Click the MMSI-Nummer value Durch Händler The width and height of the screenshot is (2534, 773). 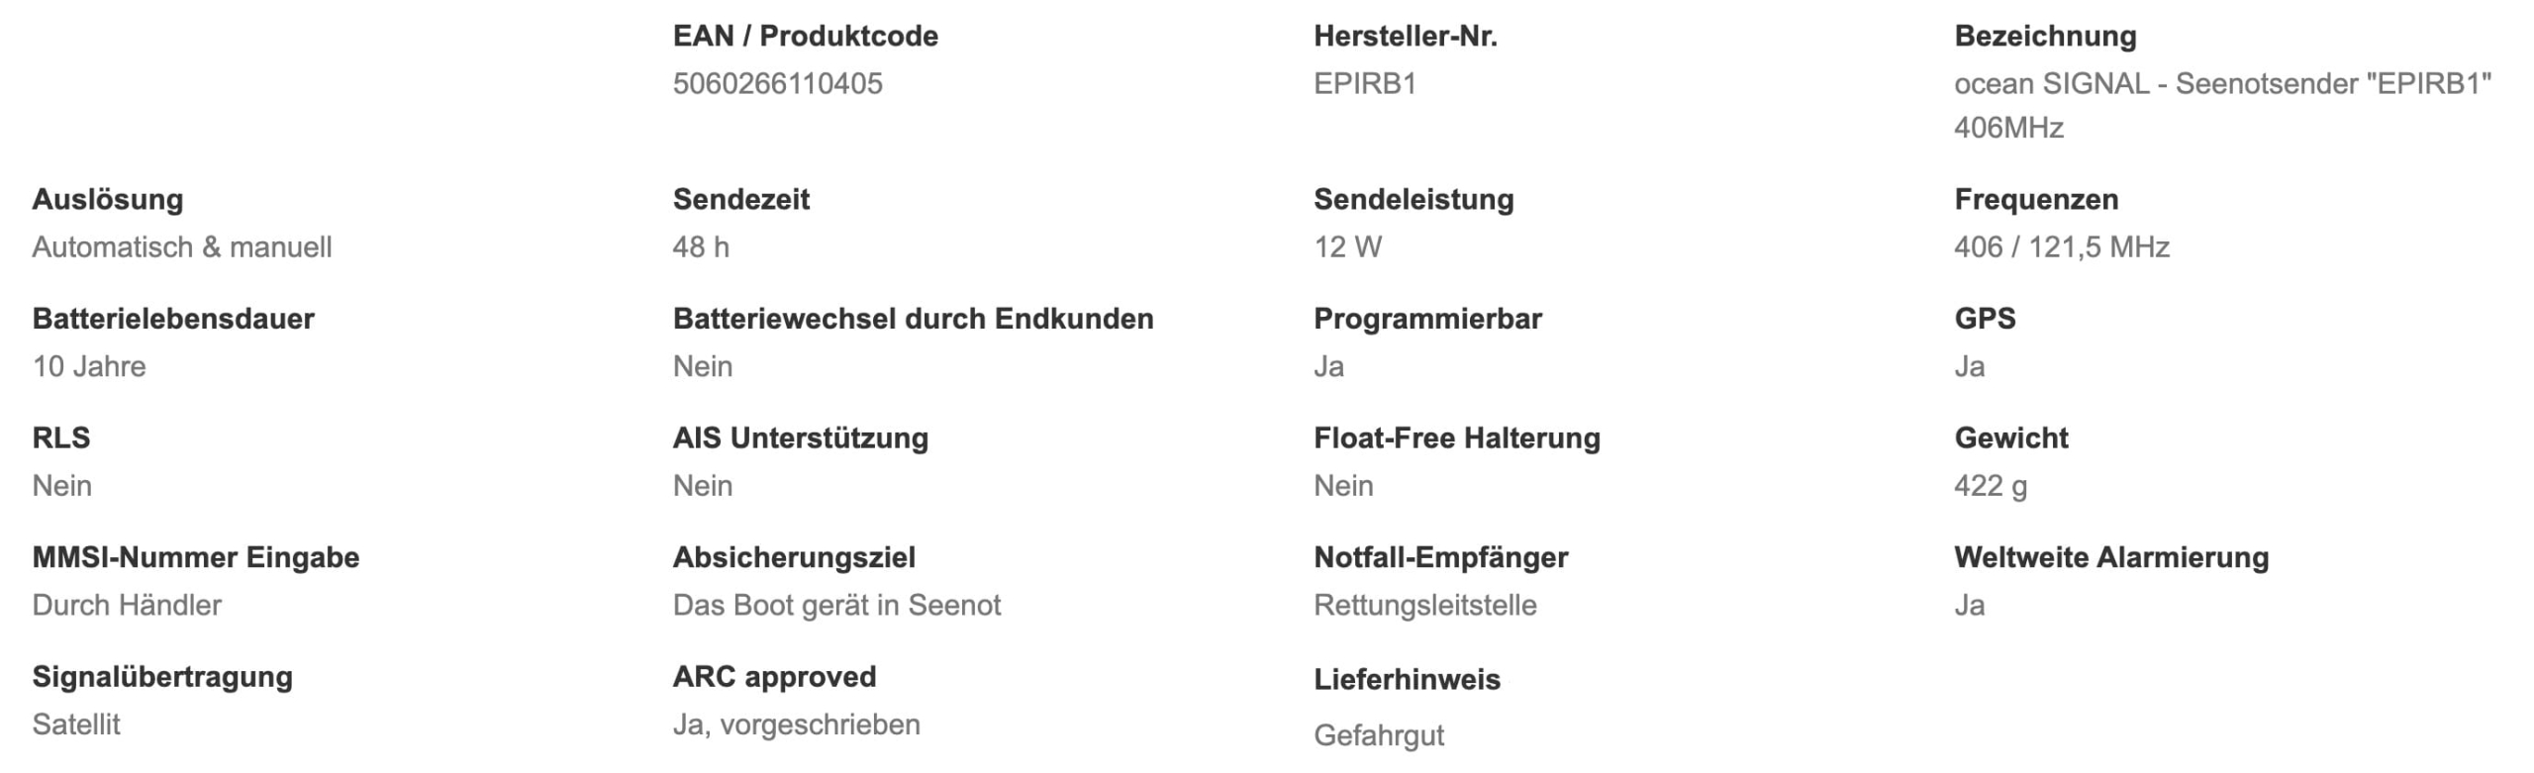(127, 606)
